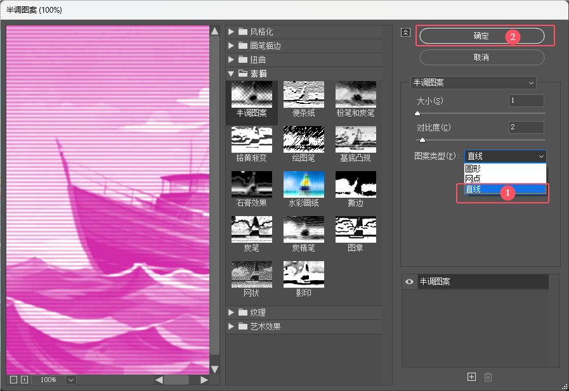Zoom in the preview with plus button

[24, 380]
